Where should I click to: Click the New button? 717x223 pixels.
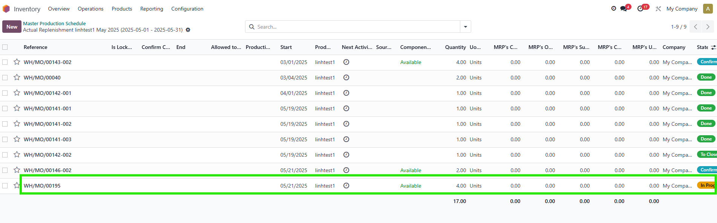(12, 27)
